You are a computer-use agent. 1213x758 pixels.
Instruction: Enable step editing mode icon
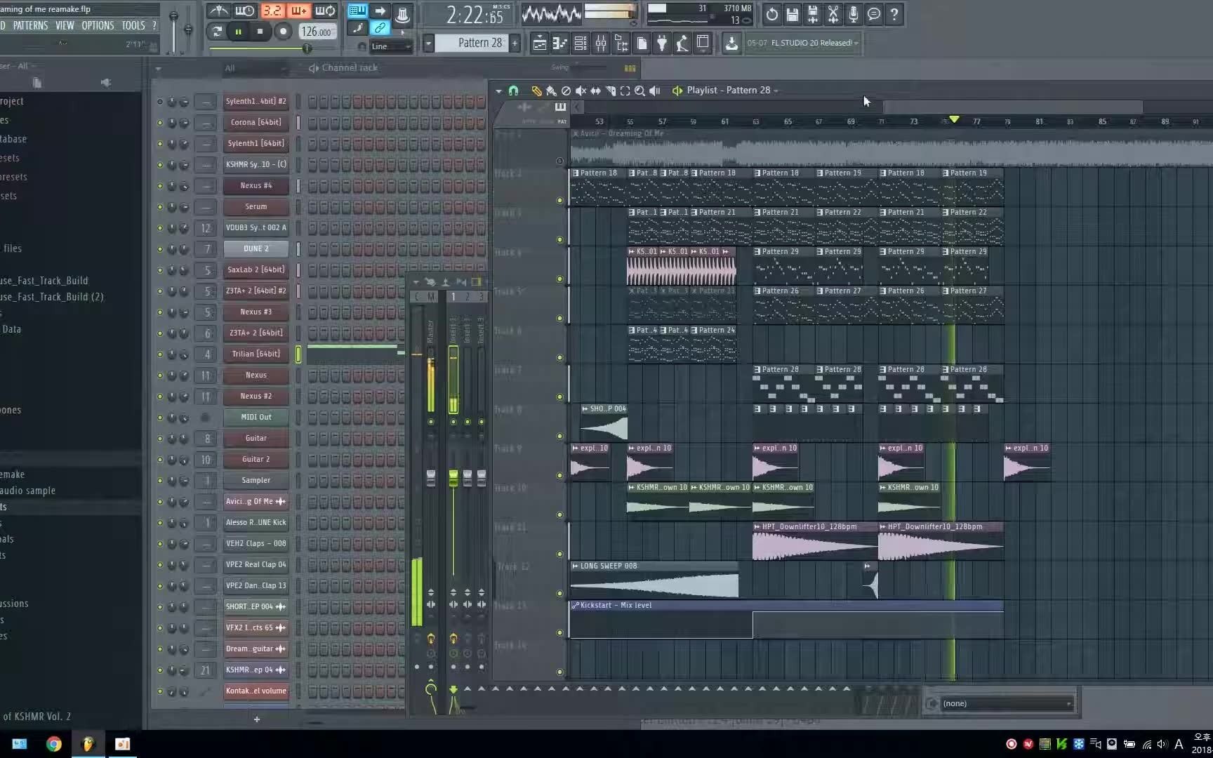(298, 11)
